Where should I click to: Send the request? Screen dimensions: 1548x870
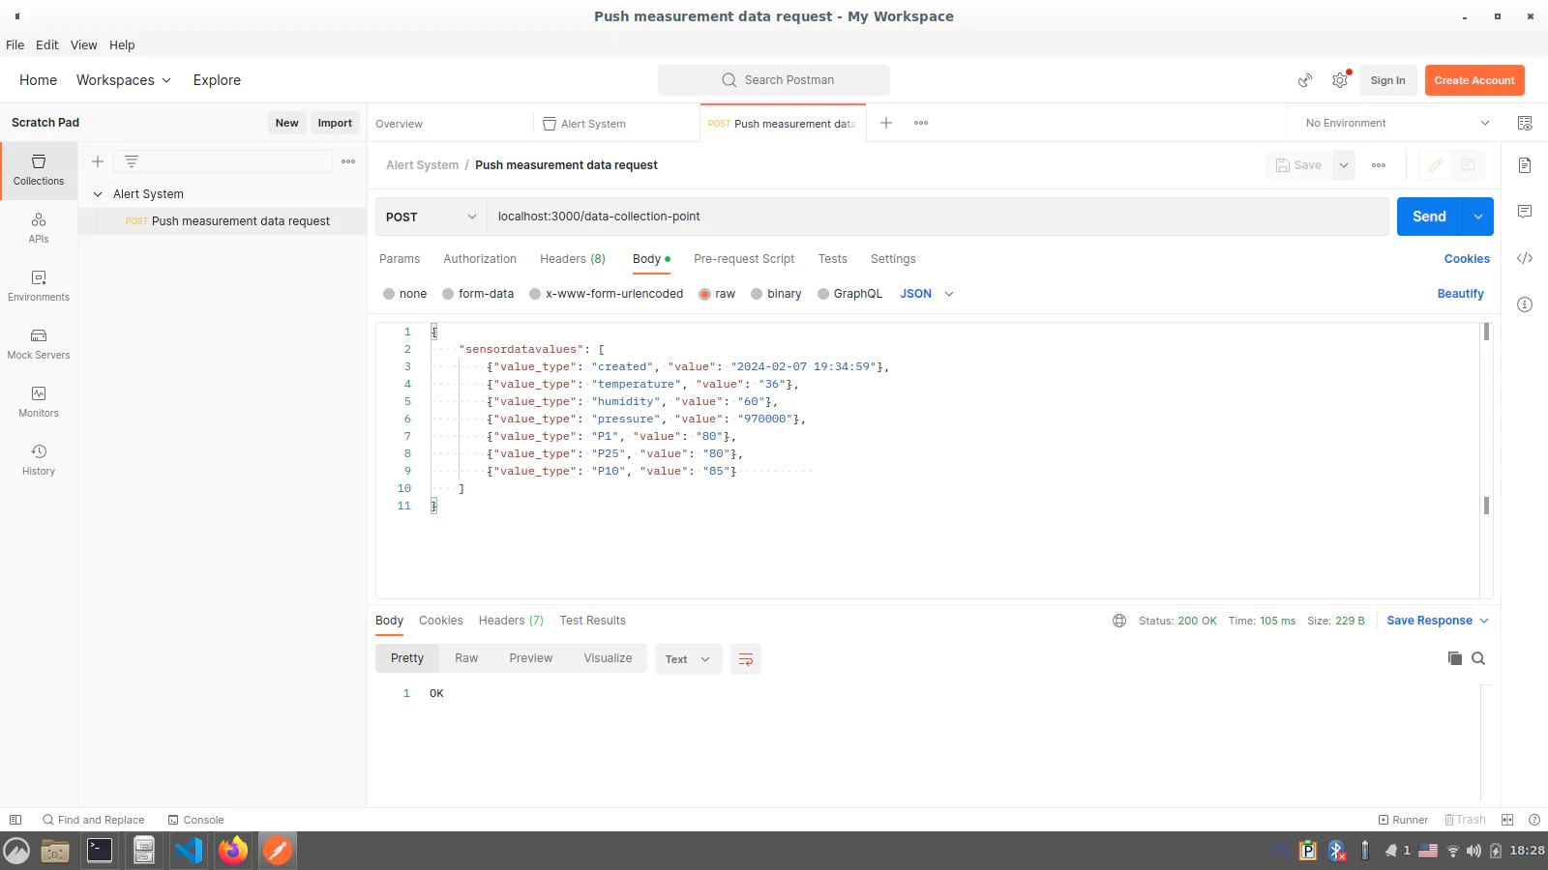(x=1429, y=217)
